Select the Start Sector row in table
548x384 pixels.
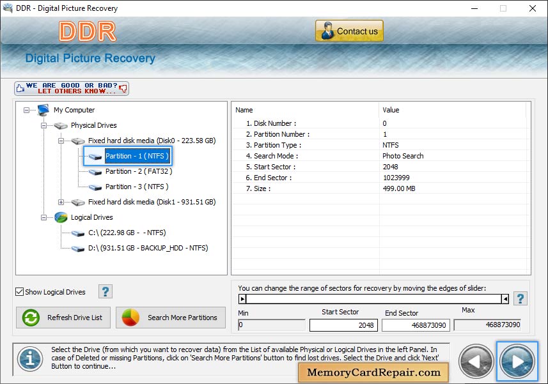tap(379, 167)
